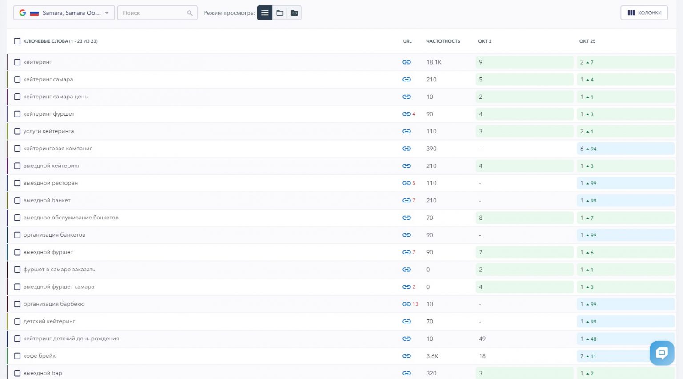Viewport: 683px width, 379px height.
Task: Open the live chat widget
Action: click(662, 353)
